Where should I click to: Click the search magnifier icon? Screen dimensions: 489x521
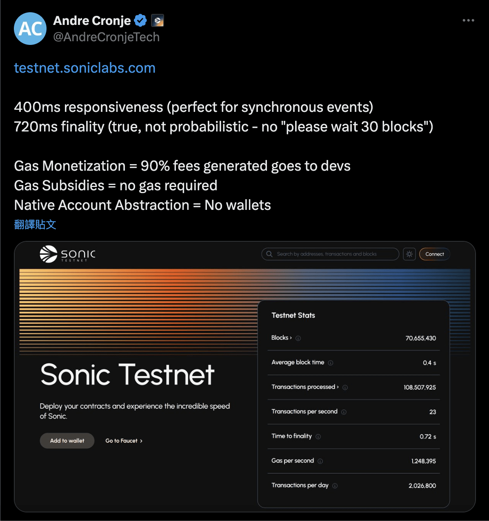[x=269, y=254]
